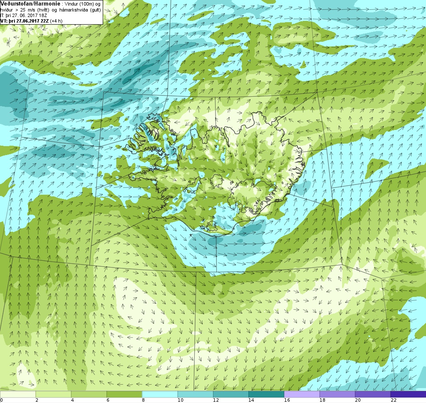Click the legend scale label '18'
Image resolution: width=426 pixels, height=403 pixels.
pos(322,400)
